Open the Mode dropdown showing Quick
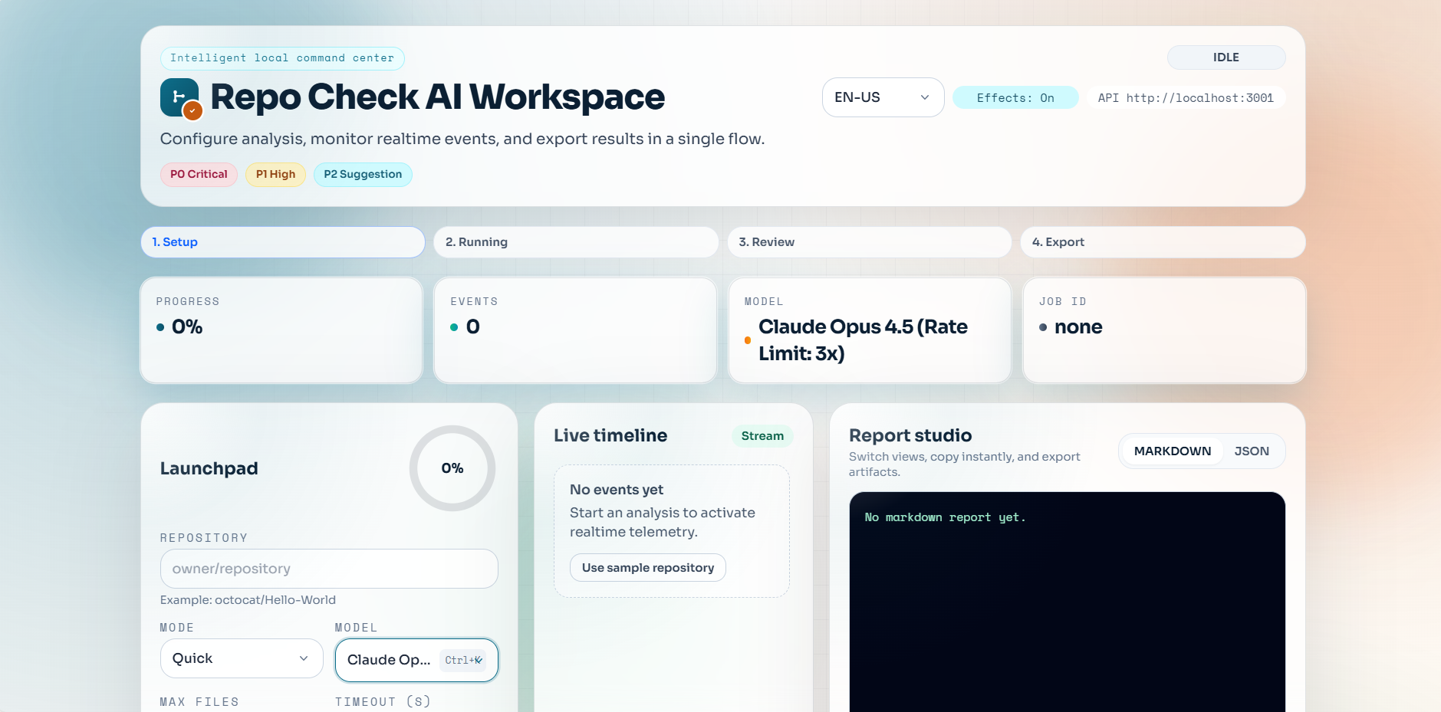The height and width of the screenshot is (712, 1441). click(242, 658)
